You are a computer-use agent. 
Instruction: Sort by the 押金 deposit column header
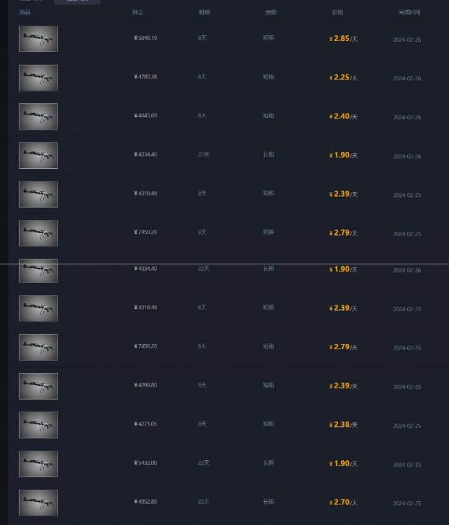click(x=138, y=12)
